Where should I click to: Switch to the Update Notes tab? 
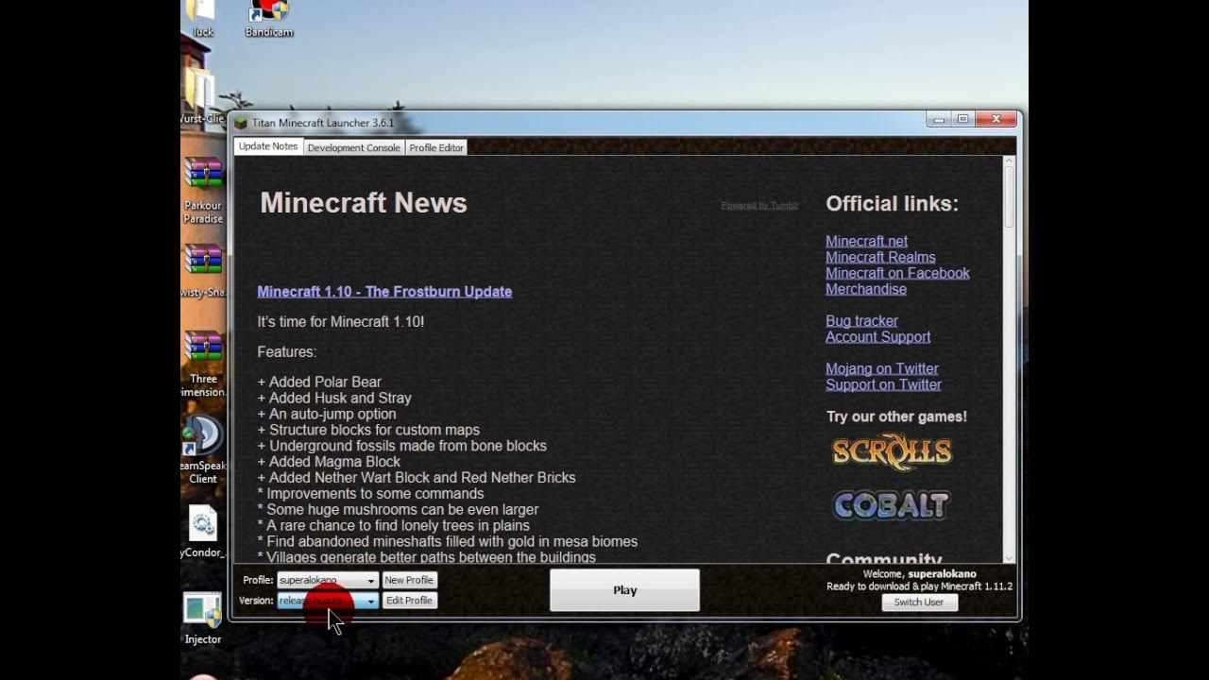tap(268, 146)
